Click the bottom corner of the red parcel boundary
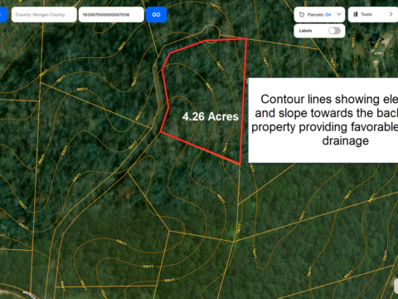The height and width of the screenshot is (299, 398). [x=240, y=164]
